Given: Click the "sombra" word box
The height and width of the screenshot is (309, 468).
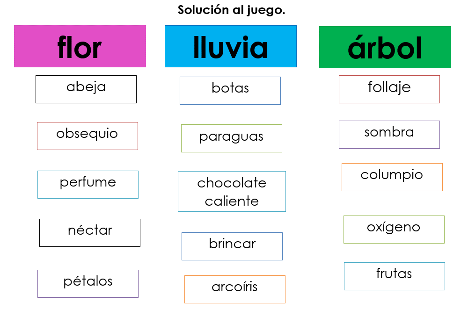Looking at the screenshot, I should point(389,134).
